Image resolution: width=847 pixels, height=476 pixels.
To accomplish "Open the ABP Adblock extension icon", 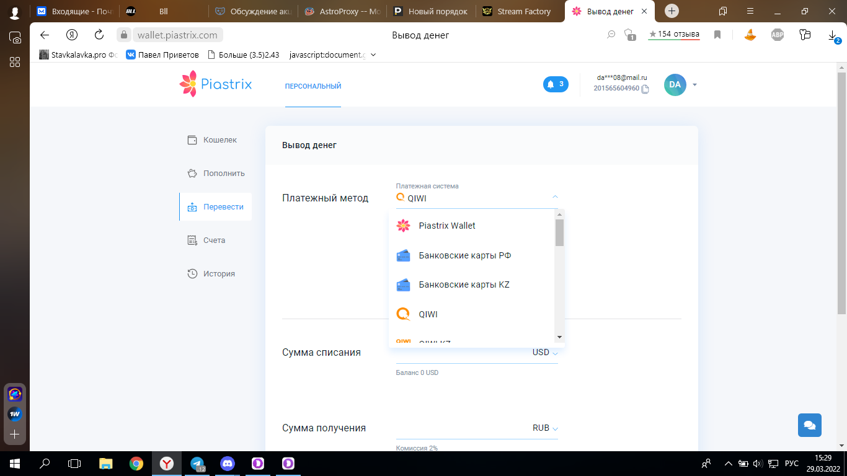I will tap(778, 35).
